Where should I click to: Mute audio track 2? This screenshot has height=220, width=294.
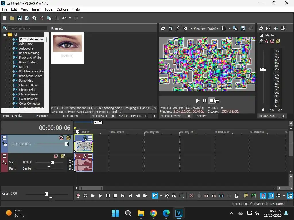pos(56,156)
